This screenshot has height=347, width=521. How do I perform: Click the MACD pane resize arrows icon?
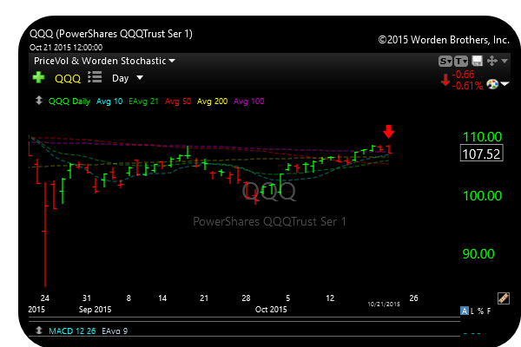pyautogui.click(x=39, y=330)
